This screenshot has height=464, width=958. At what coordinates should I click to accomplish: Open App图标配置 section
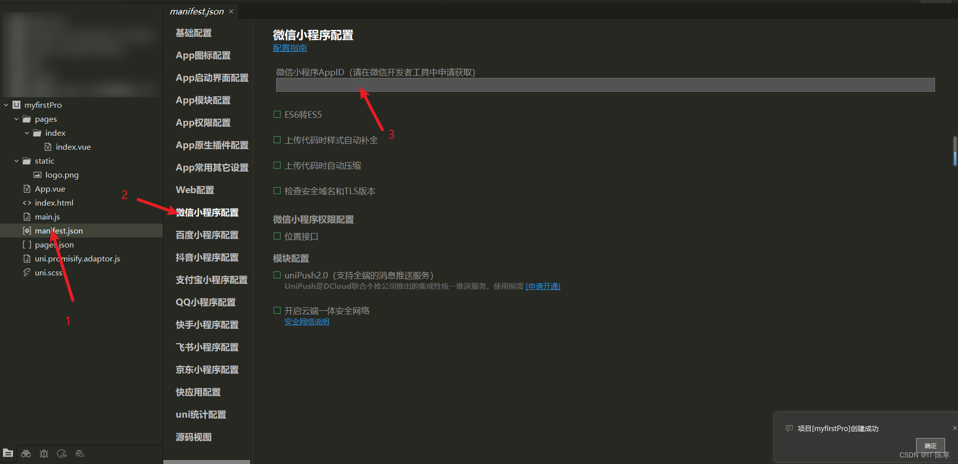pyautogui.click(x=203, y=55)
